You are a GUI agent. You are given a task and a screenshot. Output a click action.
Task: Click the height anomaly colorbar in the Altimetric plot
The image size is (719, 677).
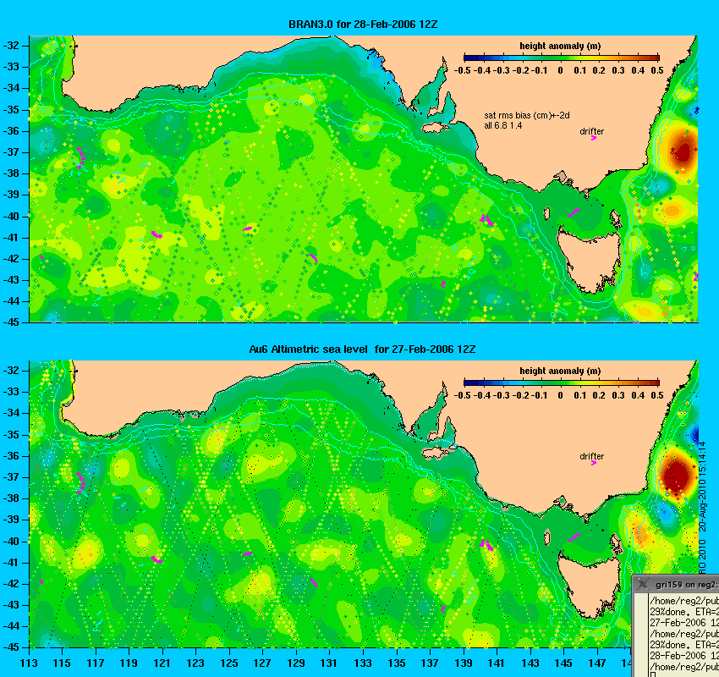pos(562,383)
